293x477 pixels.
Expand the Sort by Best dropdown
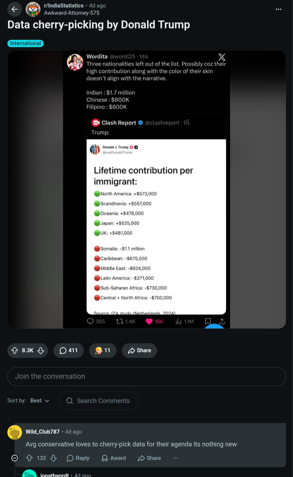click(x=40, y=401)
